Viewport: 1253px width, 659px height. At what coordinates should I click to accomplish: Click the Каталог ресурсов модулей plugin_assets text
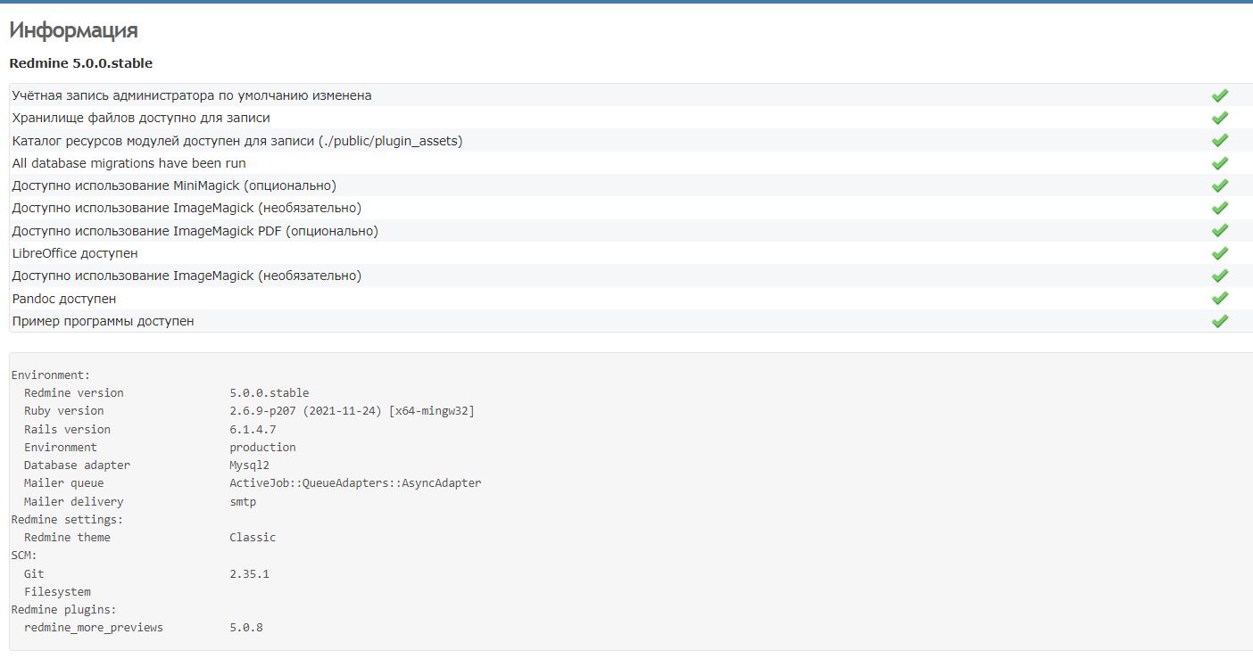coord(237,141)
